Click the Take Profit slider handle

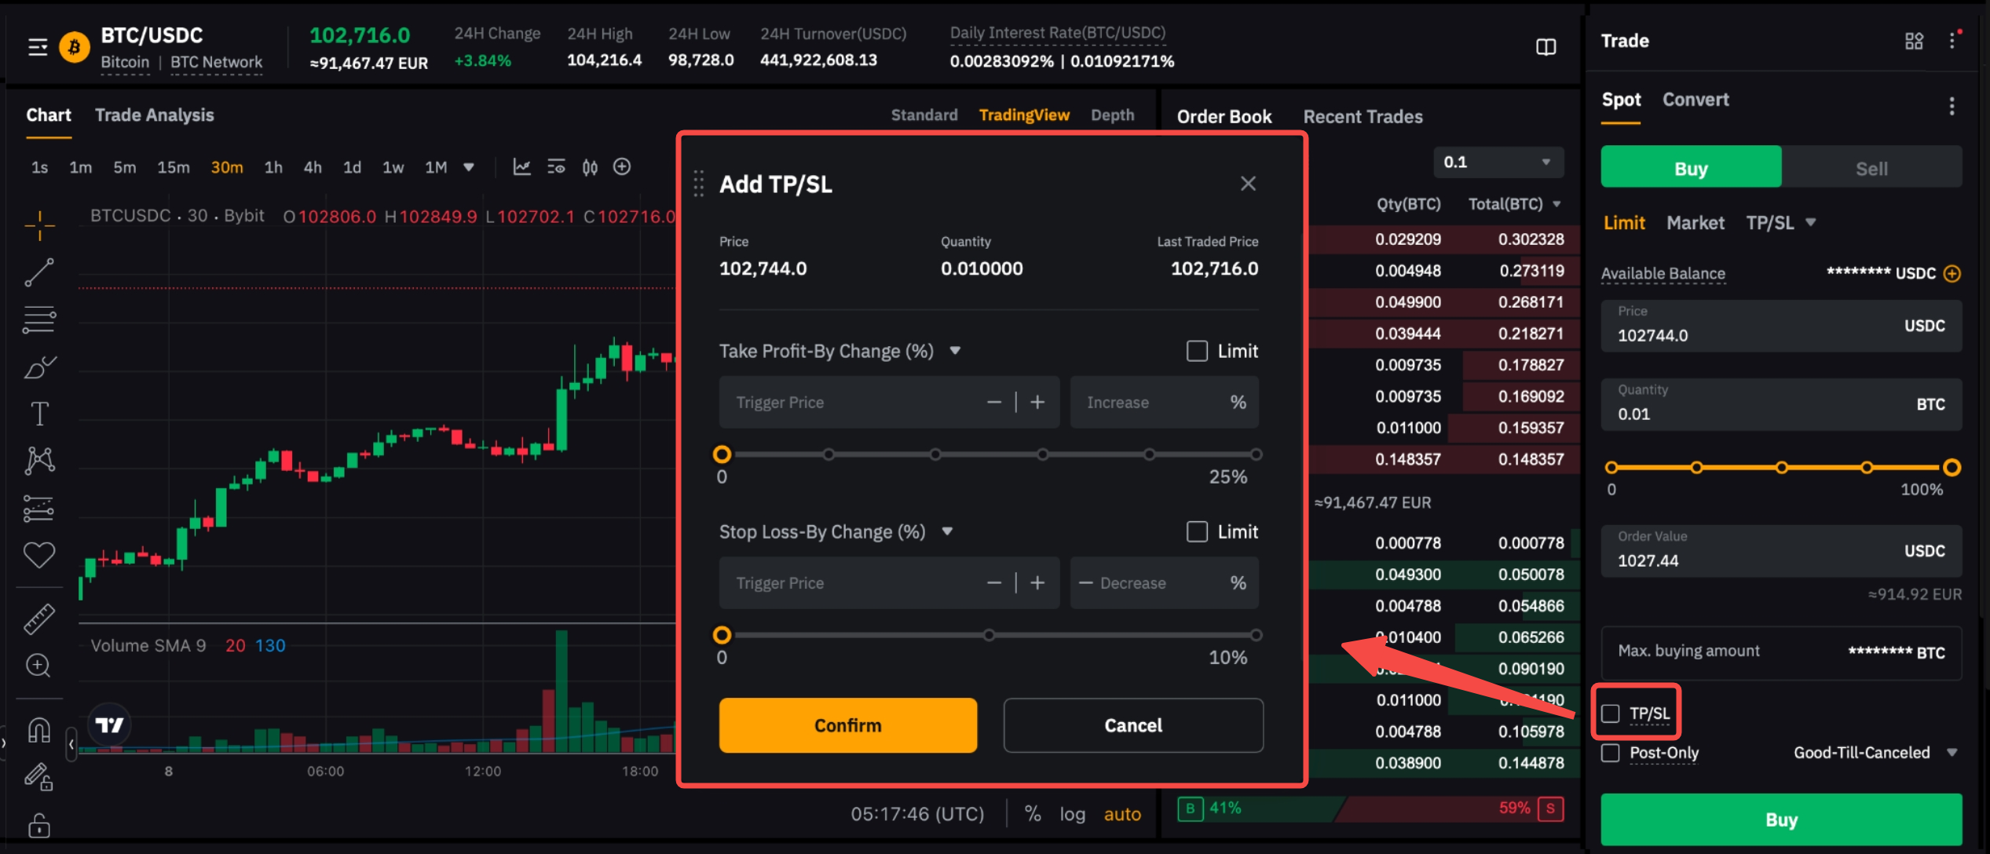[x=722, y=454]
